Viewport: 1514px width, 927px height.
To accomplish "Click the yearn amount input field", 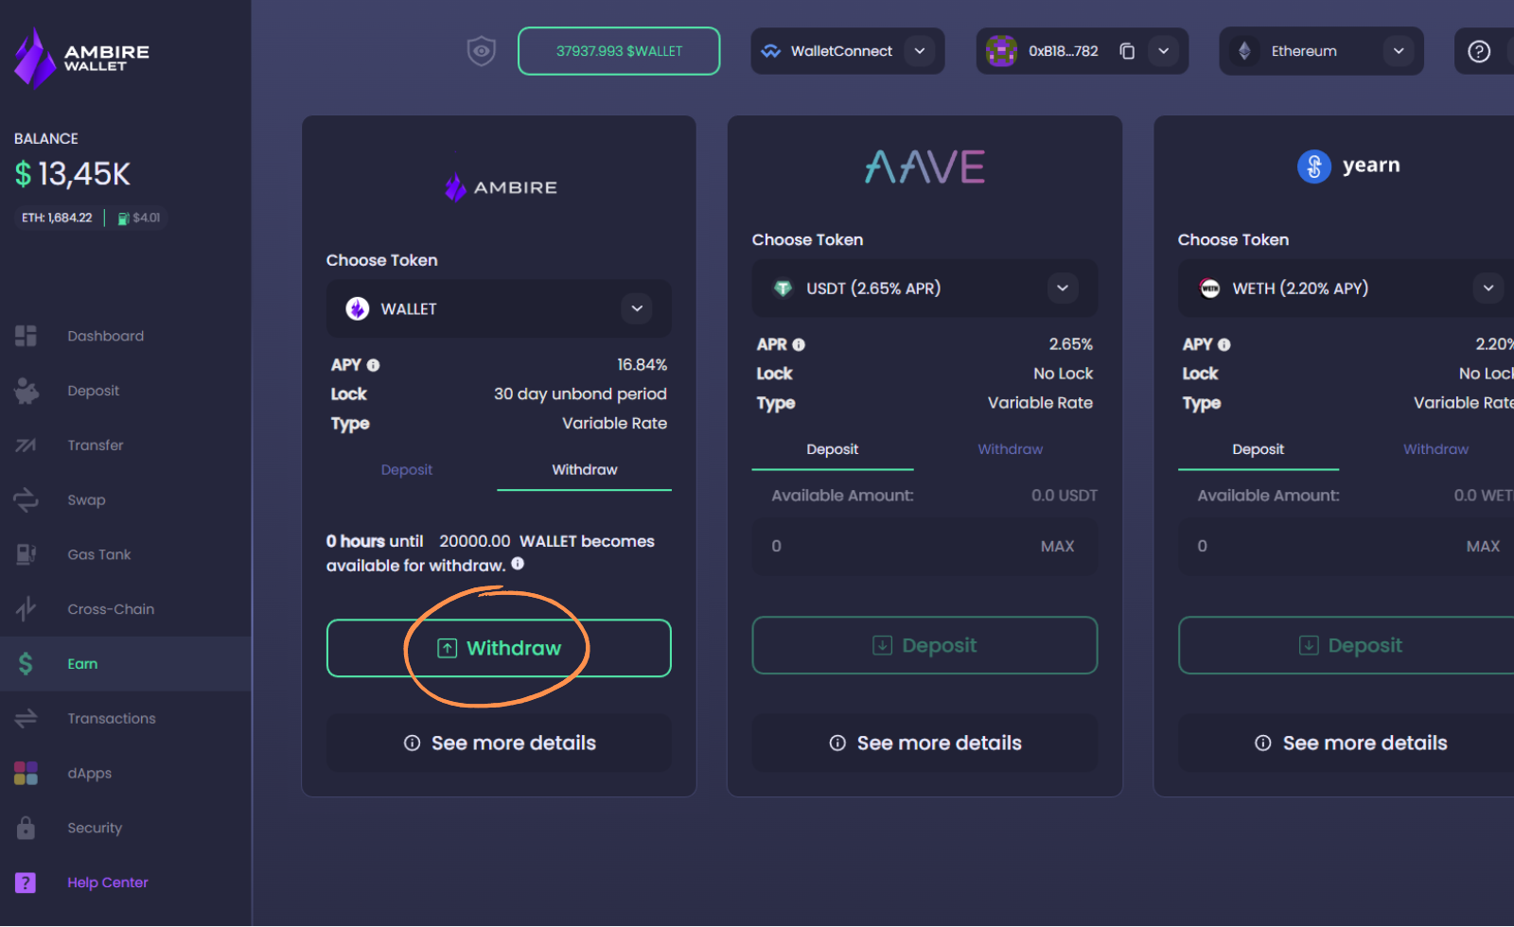I will [1347, 546].
